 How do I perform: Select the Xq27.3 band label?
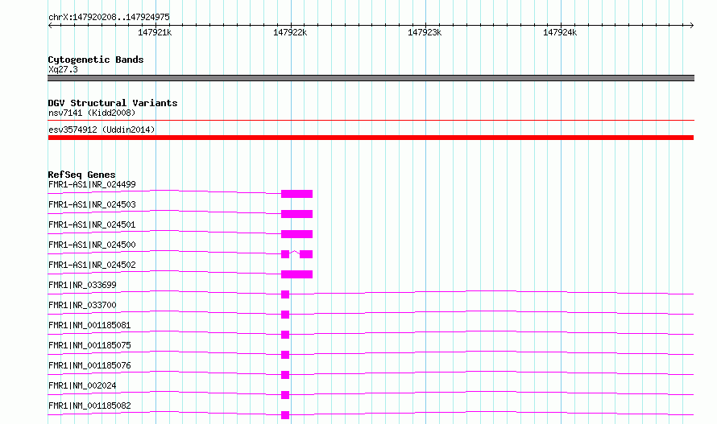click(63, 69)
